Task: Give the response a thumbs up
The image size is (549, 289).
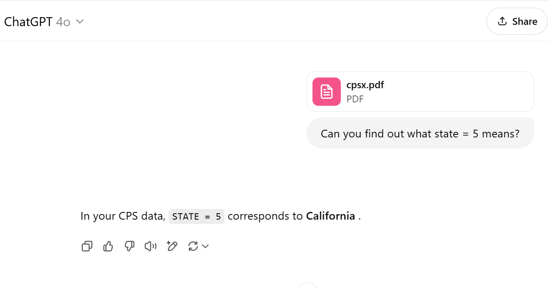Action: tap(108, 246)
